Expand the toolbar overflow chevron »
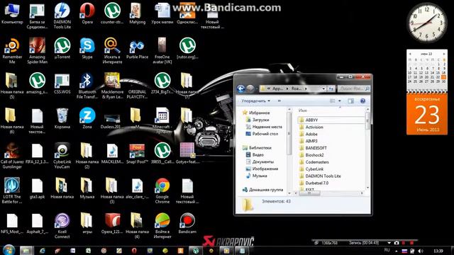Screen dimensions: 454x255 tap(279, 101)
